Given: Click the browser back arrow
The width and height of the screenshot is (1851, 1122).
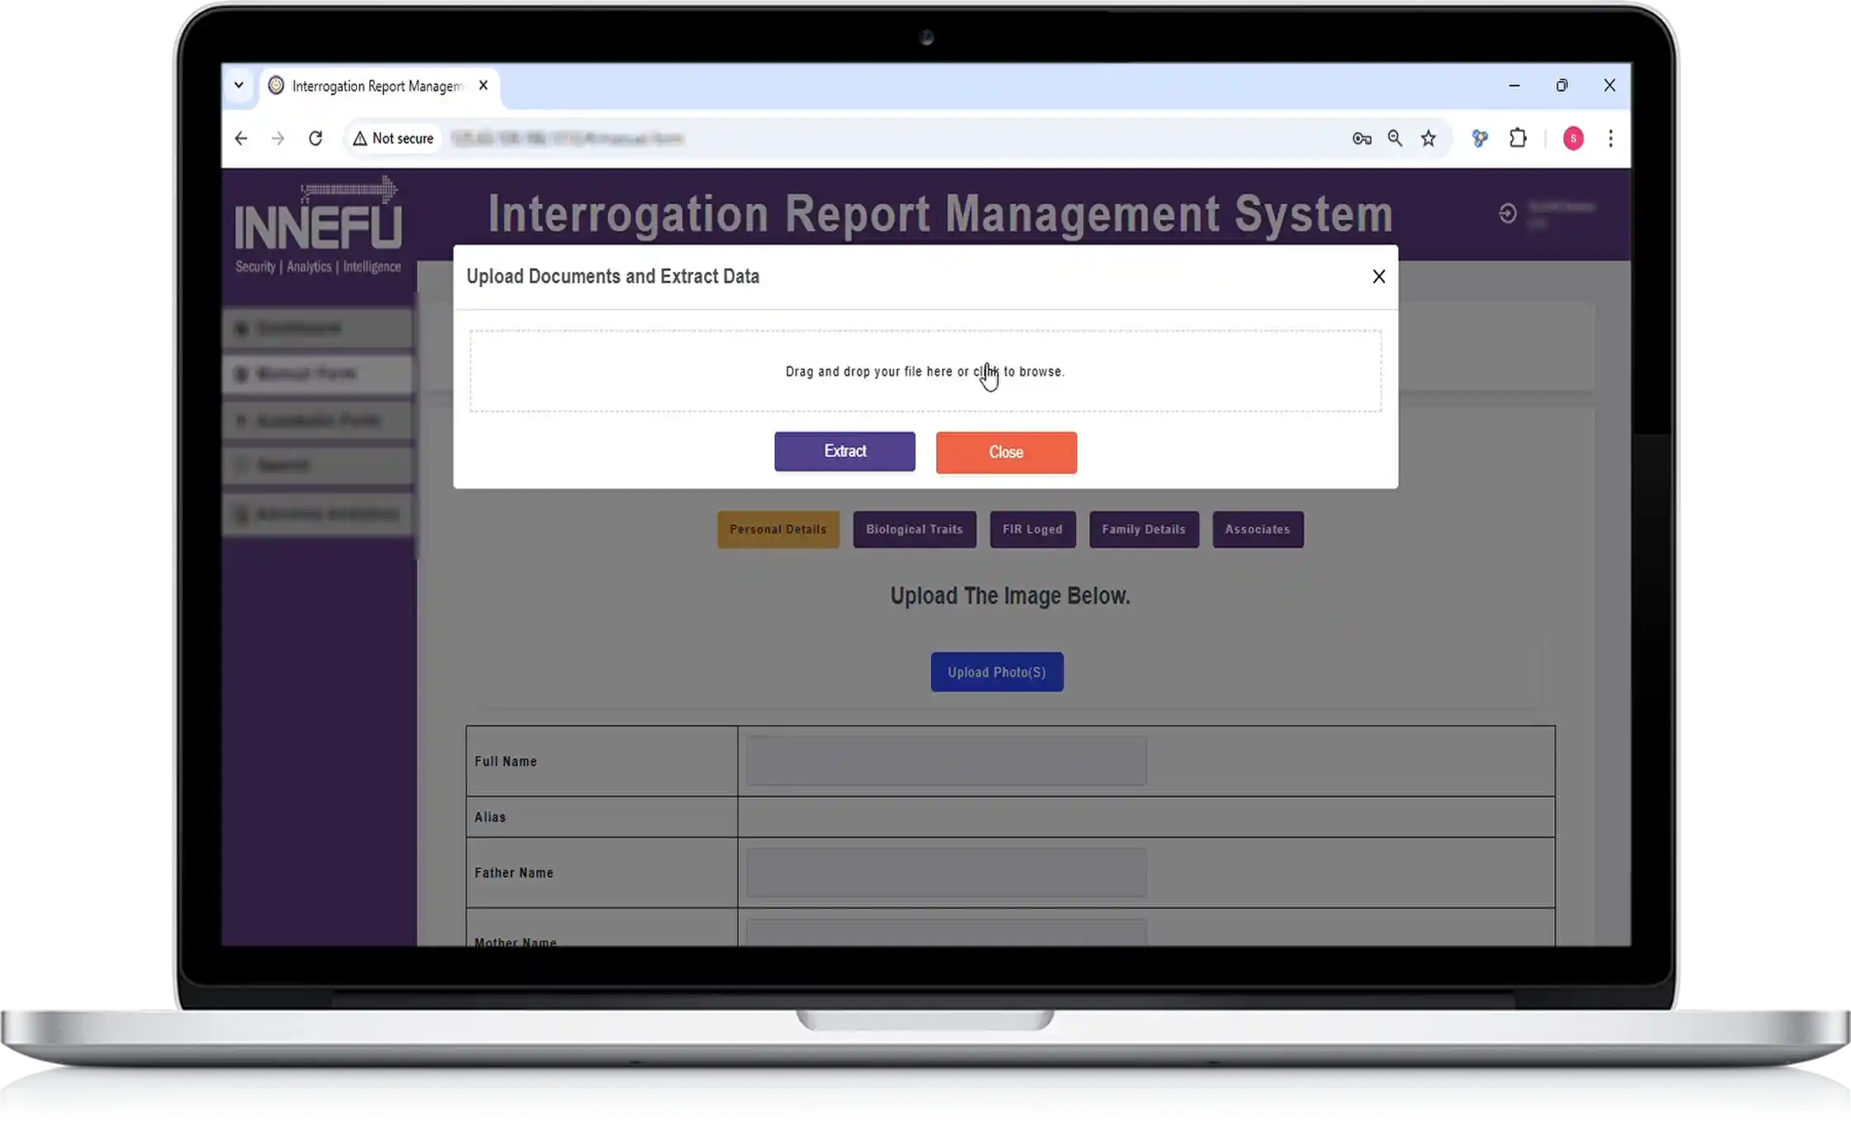Looking at the screenshot, I should click(241, 139).
